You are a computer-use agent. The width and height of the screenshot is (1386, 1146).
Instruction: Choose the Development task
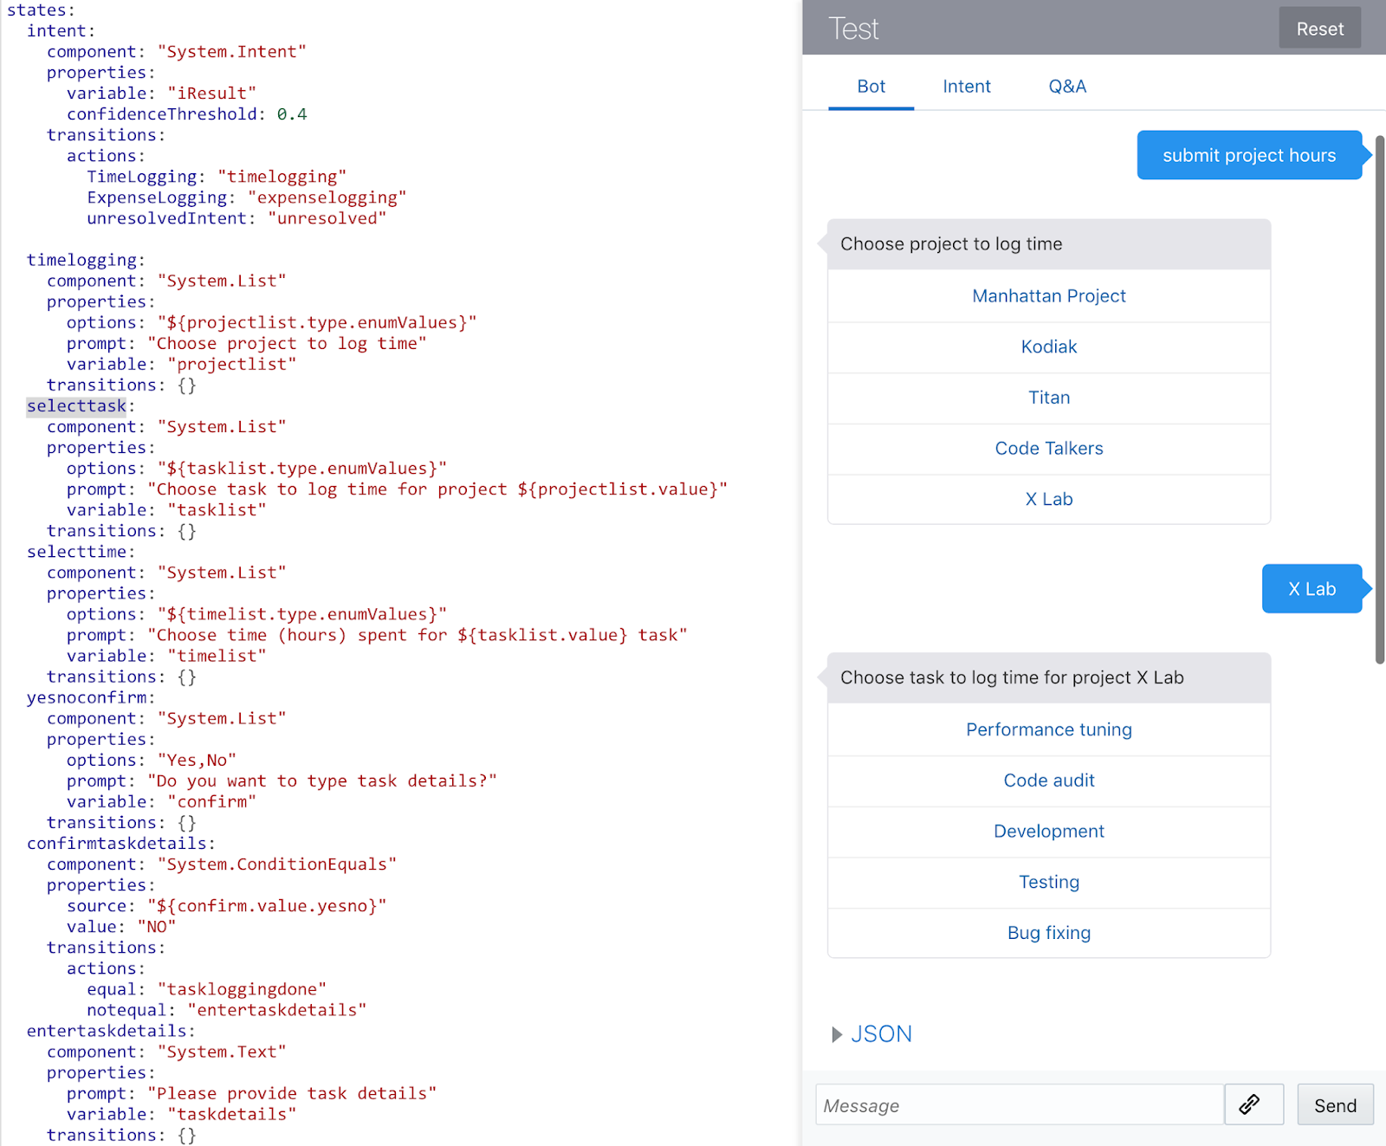[x=1048, y=831]
